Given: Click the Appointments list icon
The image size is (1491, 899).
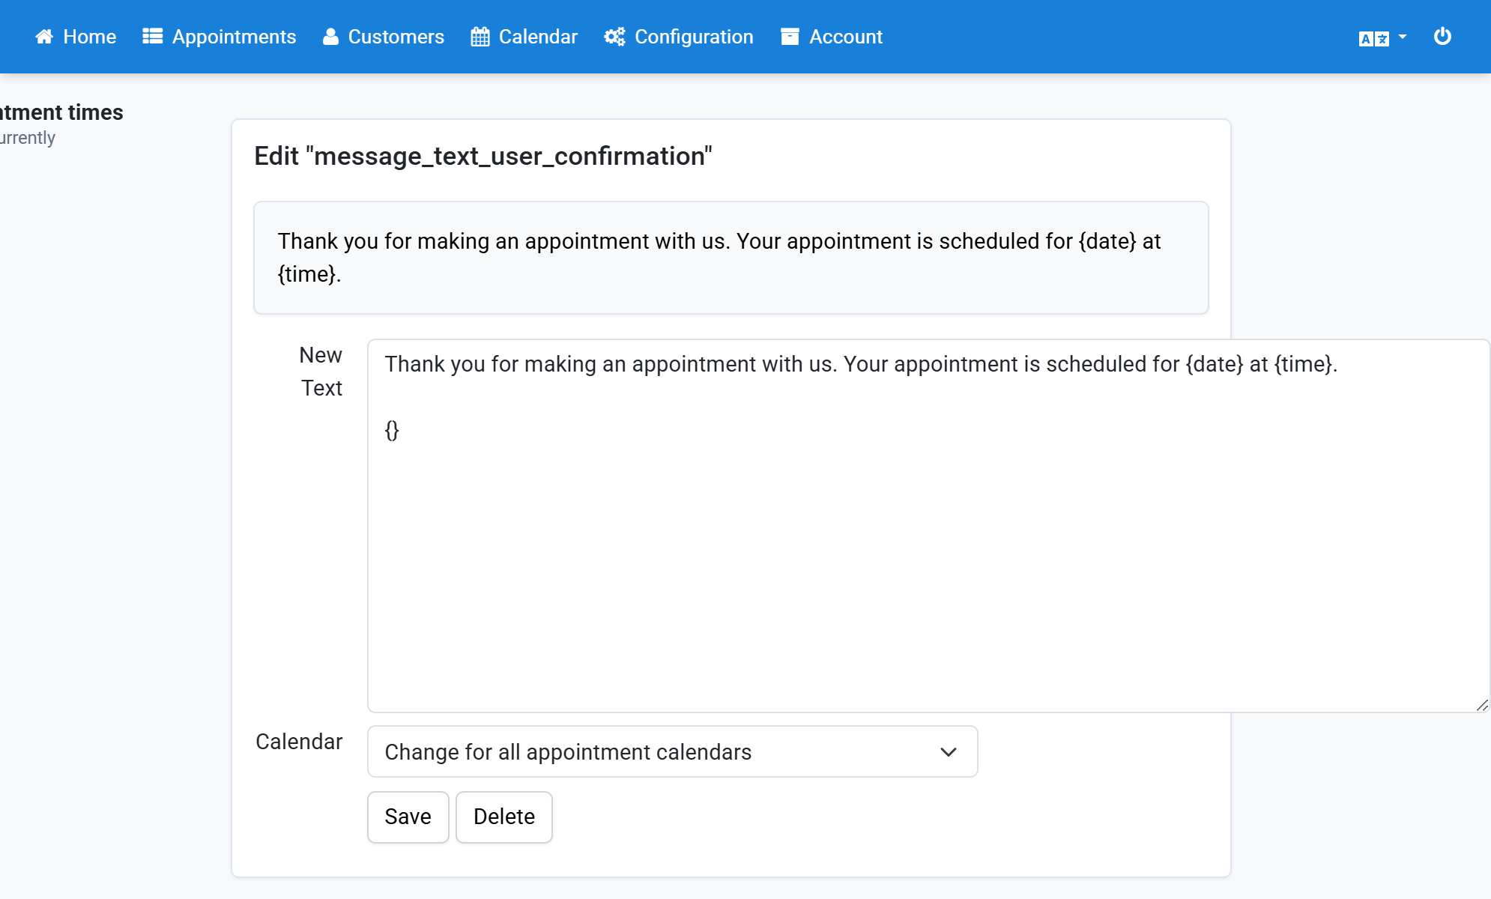Looking at the screenshot, I should click(153, 37).
